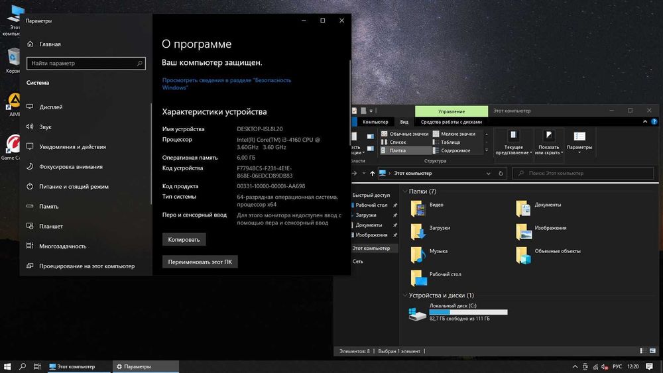Collapse Устройства и диски (1) group
Viewport: 663px width, 373px height.
[x=404, y=295]
